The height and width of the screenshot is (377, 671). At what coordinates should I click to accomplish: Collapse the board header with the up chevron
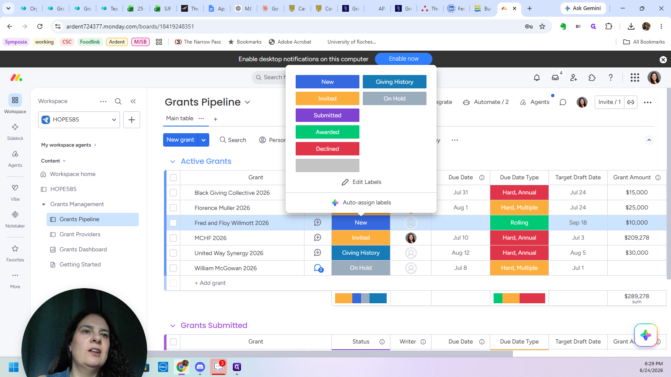pos(649,140)
